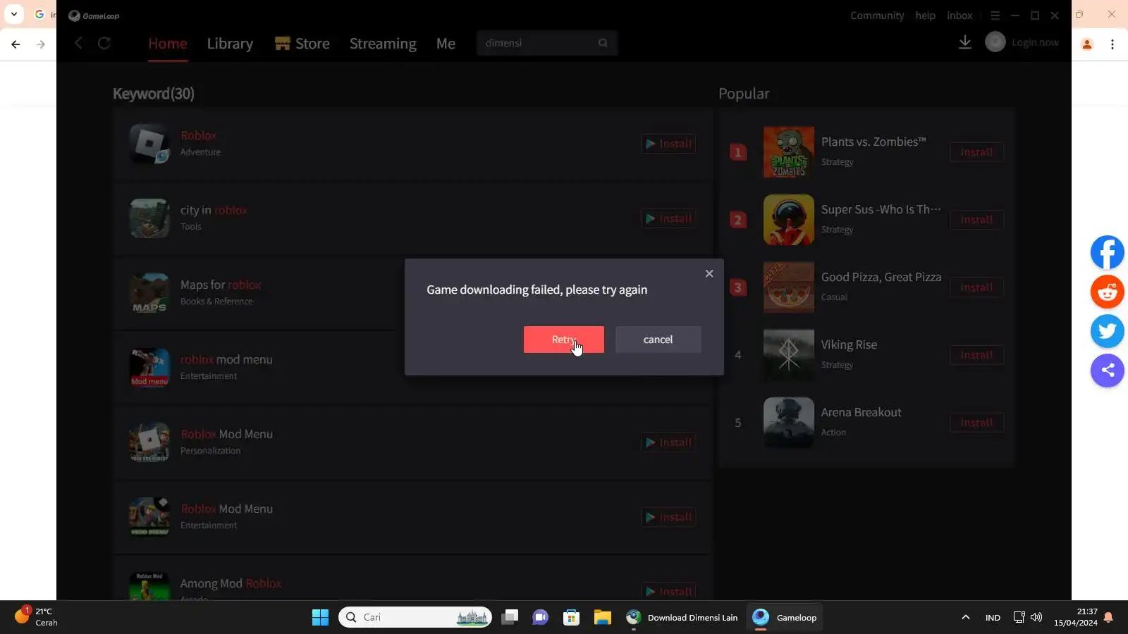Viewport: 1128px width, 634px height.
Task: Install Viking Rise
Action: point(976,355)
